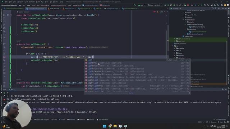Click the Search Everywhere magnifier icon
The height and width of the screenshot is (129, 230).
coord(222,5)
